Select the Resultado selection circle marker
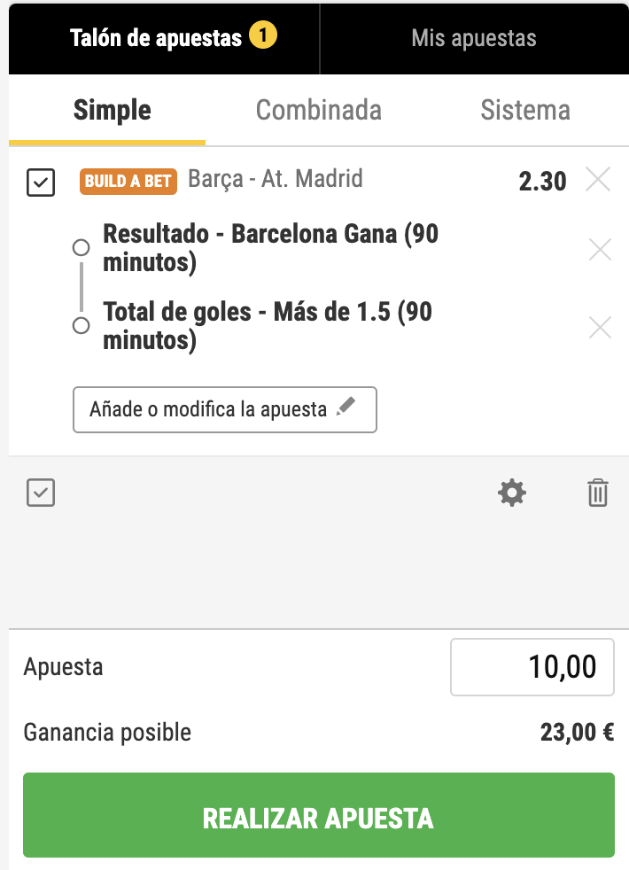629x870 pixels. point(81,247)
